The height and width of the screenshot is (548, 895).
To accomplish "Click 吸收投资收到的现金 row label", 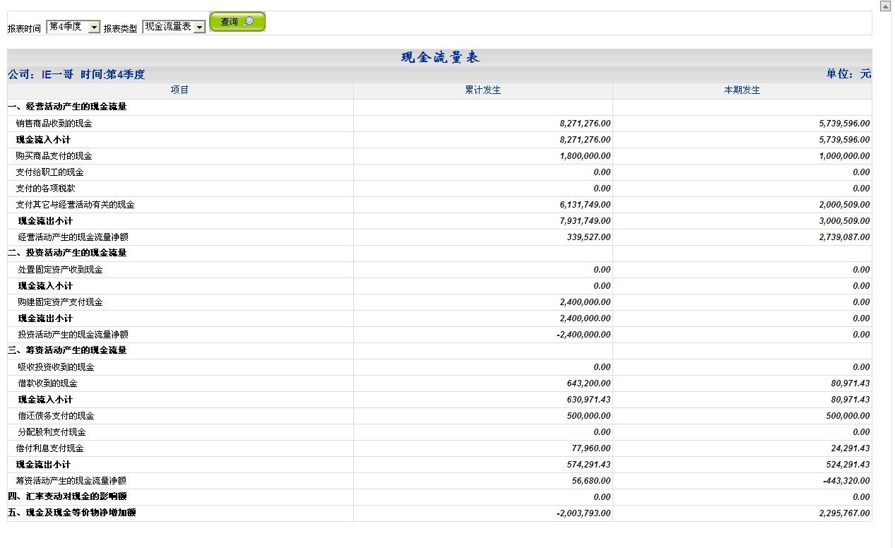I will [x=57, y=367].
